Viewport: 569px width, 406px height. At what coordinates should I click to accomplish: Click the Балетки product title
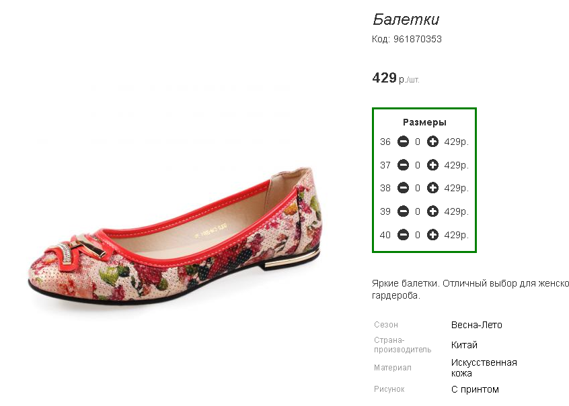point(406,19)
